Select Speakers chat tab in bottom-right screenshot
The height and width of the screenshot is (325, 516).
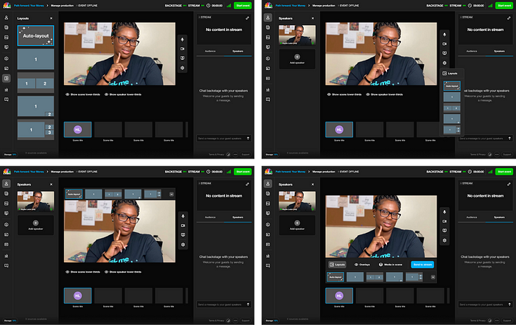point(499,217)
